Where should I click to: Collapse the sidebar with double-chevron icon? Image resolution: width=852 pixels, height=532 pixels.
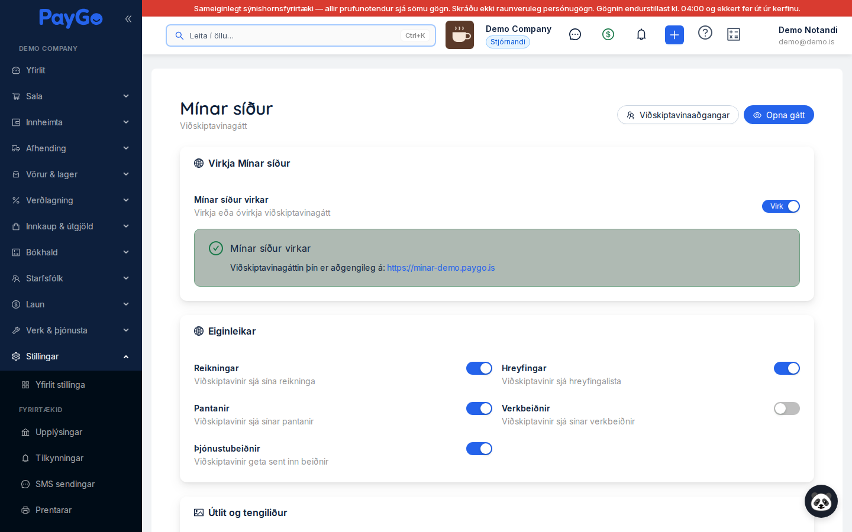128,19
